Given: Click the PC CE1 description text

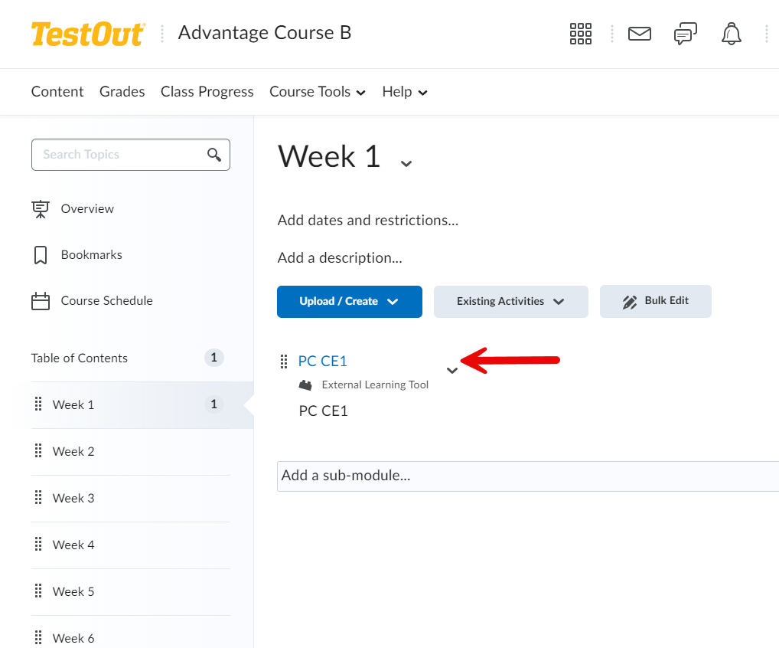Looking at the screenshot, I should (x=323, y=411).
